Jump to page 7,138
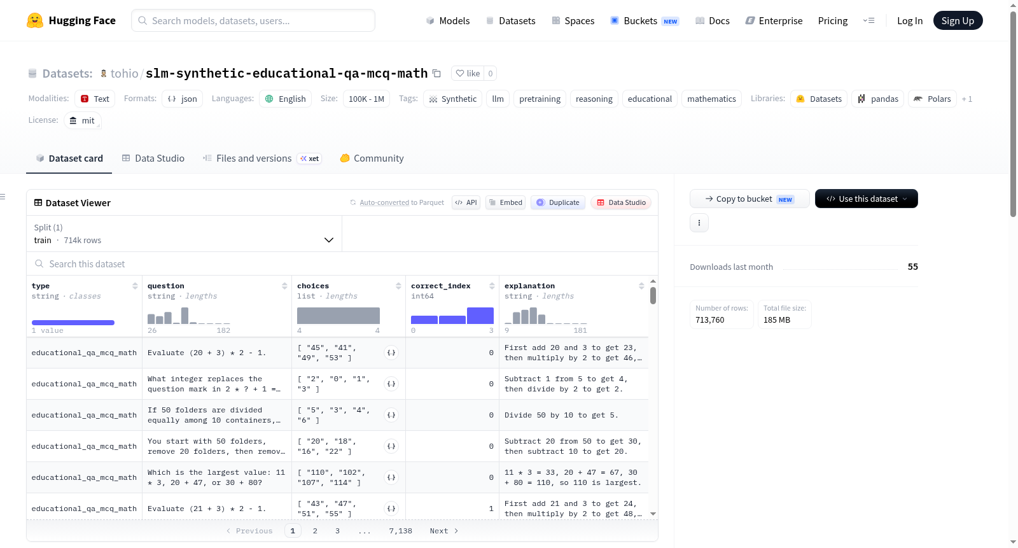Image resolution: width=1018 pixels, height=548 pixels. 401,531
